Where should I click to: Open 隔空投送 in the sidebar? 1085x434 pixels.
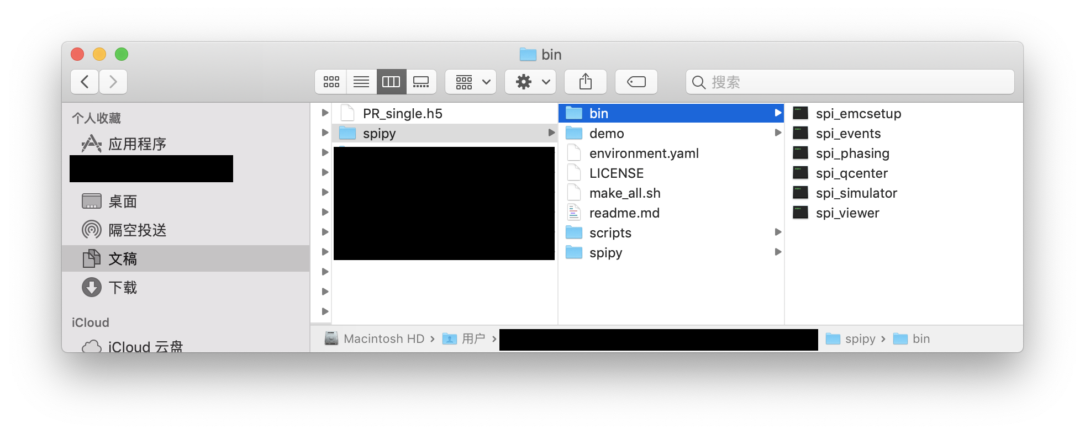(186, 230)
